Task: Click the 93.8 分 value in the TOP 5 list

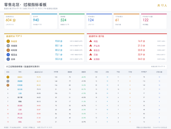Action: (59, 41)
